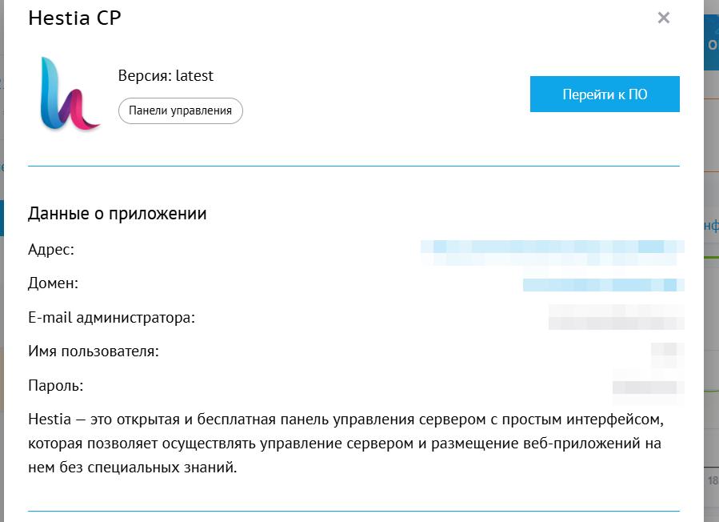Viewport: 719px width, 522px height.
Task: Click the 'Домен:' field label
Action: (x=53, y=283)
